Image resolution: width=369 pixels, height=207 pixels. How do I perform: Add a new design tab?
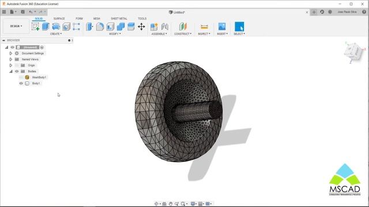point(314,12)
